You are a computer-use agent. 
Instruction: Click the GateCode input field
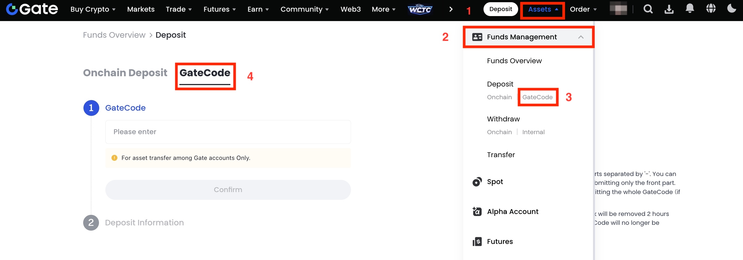point(228,132)
